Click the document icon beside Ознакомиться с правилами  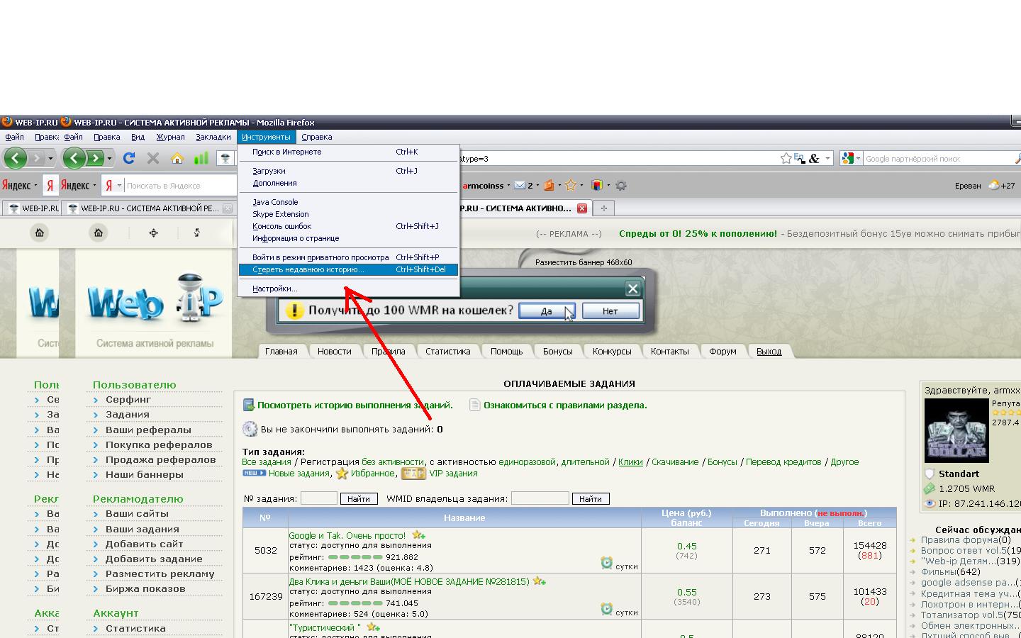[x=475, y=405]
